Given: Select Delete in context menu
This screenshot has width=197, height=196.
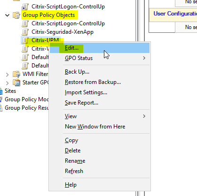Looking at the screenshot, I should coord(100,151).
